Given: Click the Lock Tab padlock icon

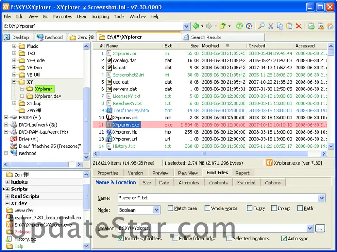Looking at the screenshot, I should tap(321, 26).
